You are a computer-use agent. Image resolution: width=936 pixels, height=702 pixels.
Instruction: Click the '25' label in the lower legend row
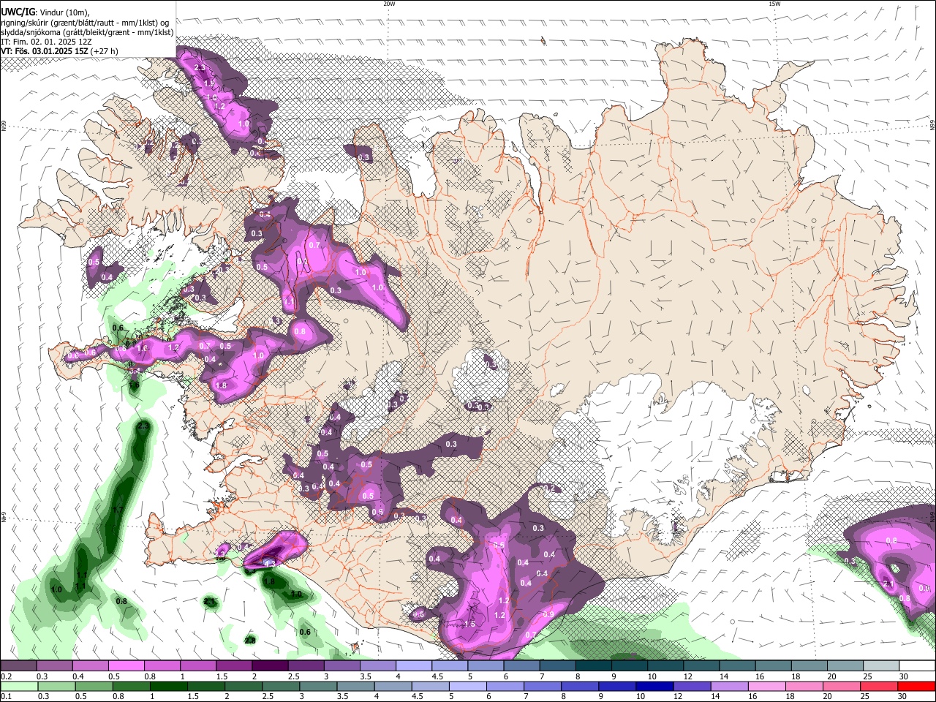pos(864,697)
